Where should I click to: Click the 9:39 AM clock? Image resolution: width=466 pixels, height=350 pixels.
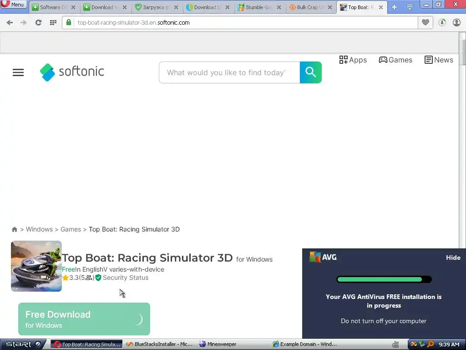pyautogui.click(x=449, y=345)
